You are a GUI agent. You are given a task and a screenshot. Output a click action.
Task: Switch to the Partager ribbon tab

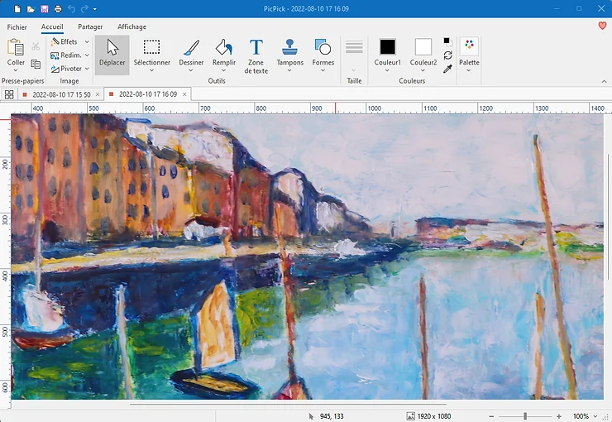pyautogui.click(x=90, y=26)
